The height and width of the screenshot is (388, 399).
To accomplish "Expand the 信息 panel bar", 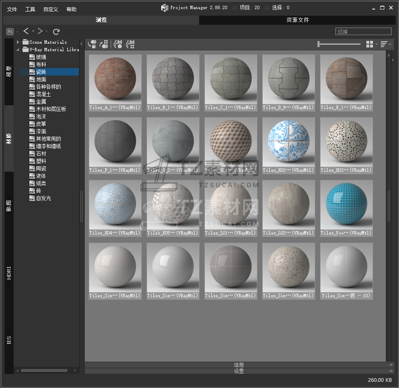I will pyautogui.click(x=239, y=365).
